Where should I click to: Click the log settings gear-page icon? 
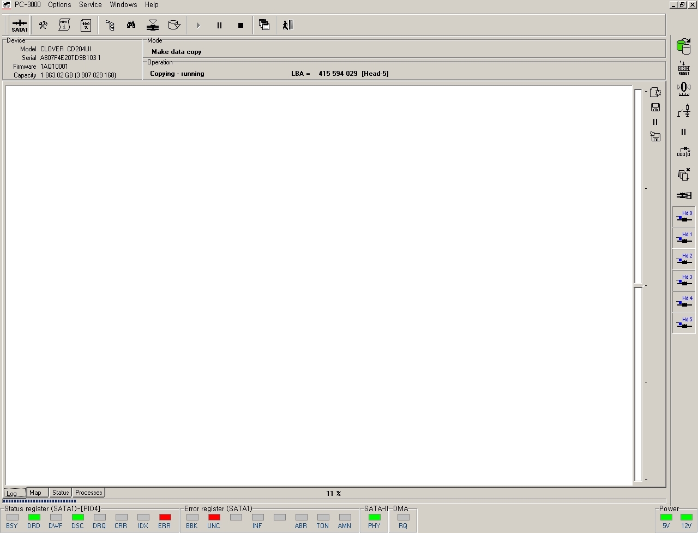pos(655,92)
